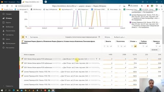Click filter icon under Отказы column
Image resolution: width=164 pixels, height=92 pixels.
[132, 46]
